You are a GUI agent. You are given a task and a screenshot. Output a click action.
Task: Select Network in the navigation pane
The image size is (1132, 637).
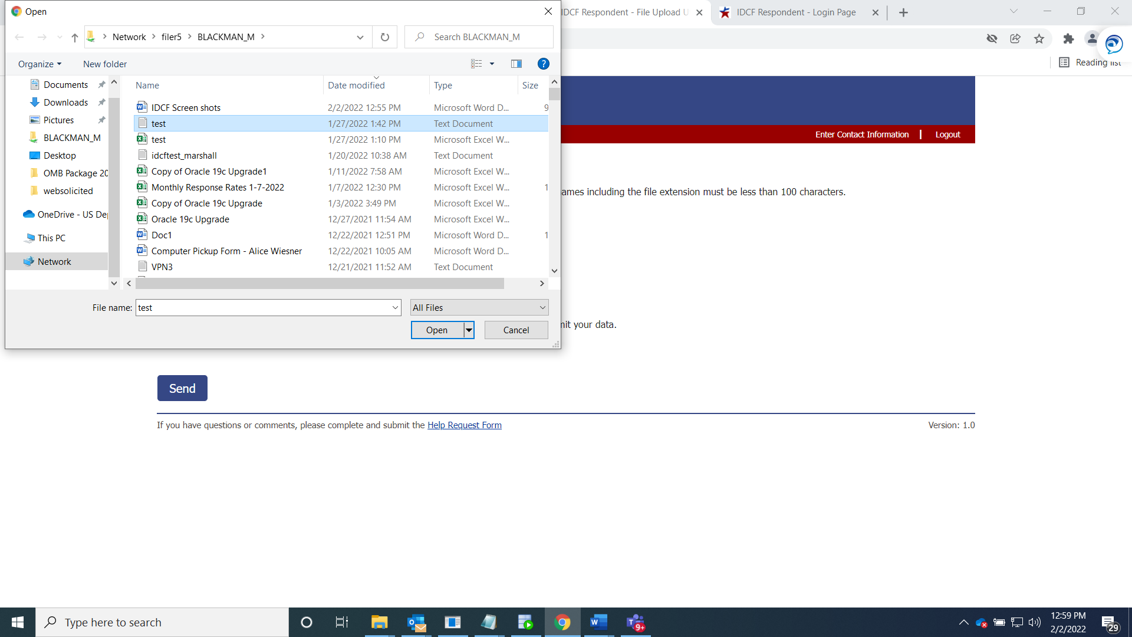54,261
